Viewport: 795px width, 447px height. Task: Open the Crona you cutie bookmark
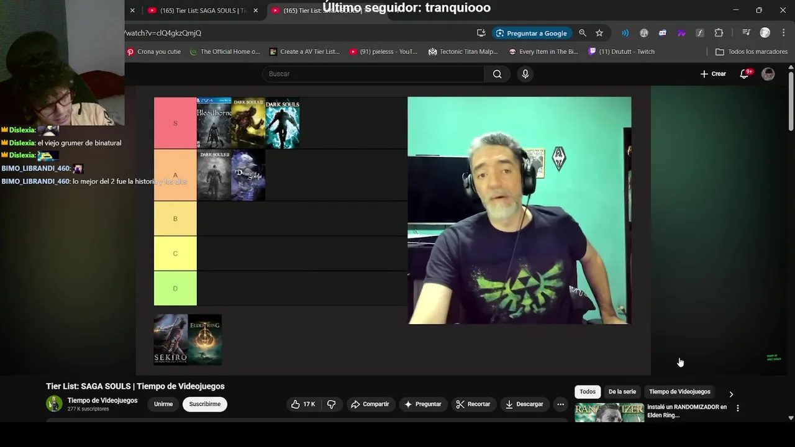point(154,52)
